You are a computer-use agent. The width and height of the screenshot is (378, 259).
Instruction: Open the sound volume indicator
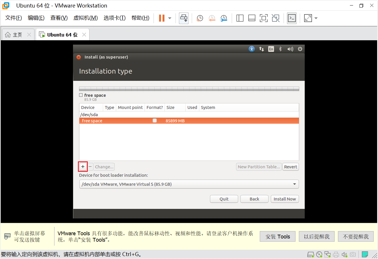tap(290, 49)
